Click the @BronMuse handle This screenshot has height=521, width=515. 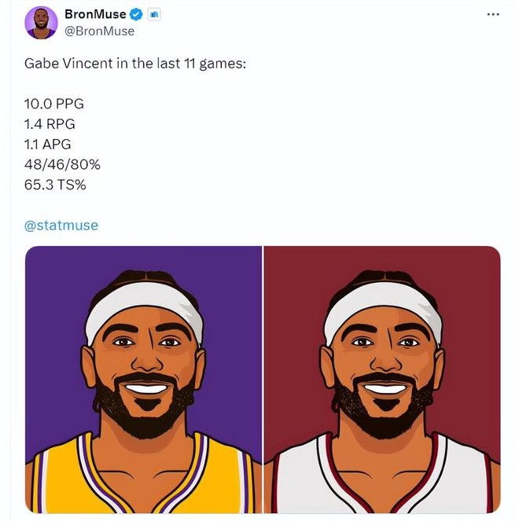(x=98, y=31)
